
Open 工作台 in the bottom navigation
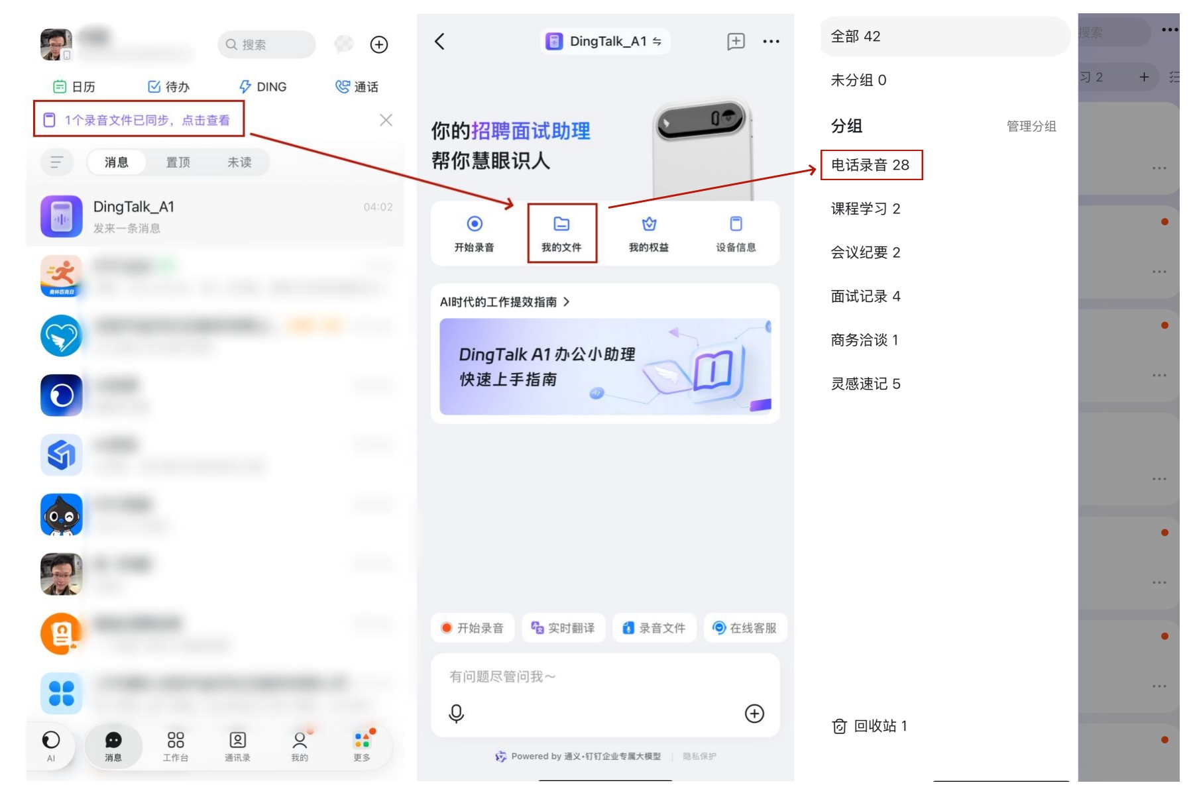click(x=176, y=745)
